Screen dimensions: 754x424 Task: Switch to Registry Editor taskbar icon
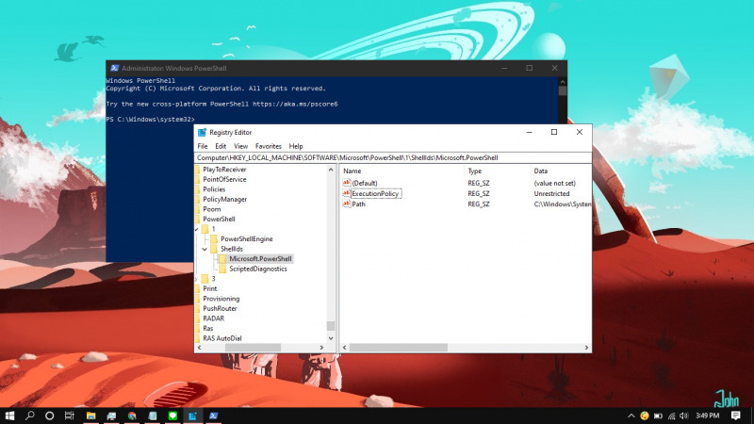pos(192,416)
